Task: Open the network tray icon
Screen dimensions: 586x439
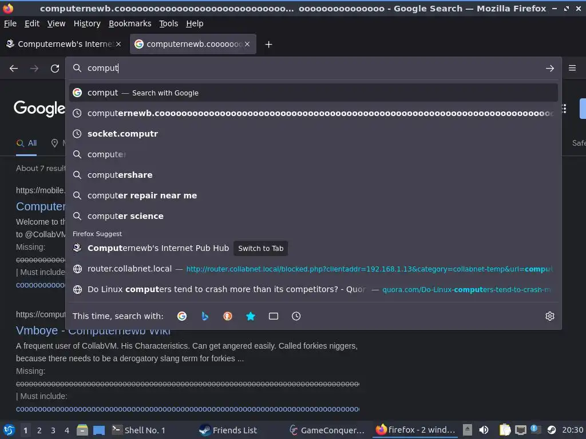Action: [521, 430]
